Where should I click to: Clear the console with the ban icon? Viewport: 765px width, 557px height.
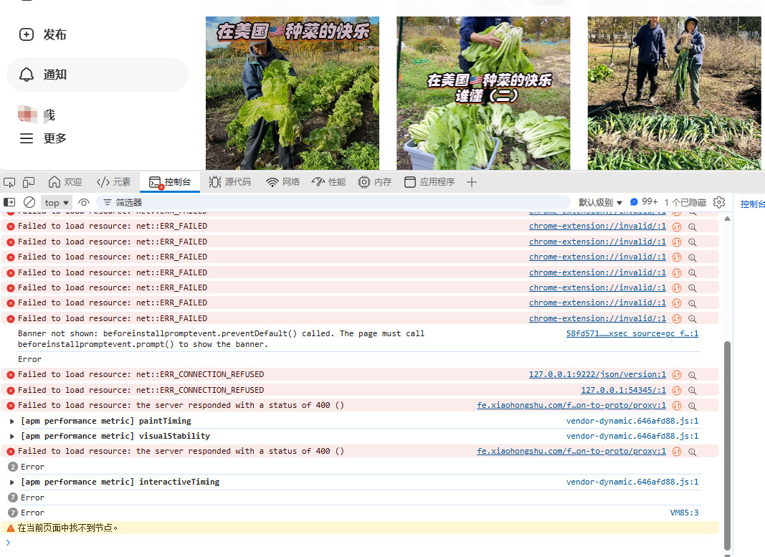pos(29,202)
